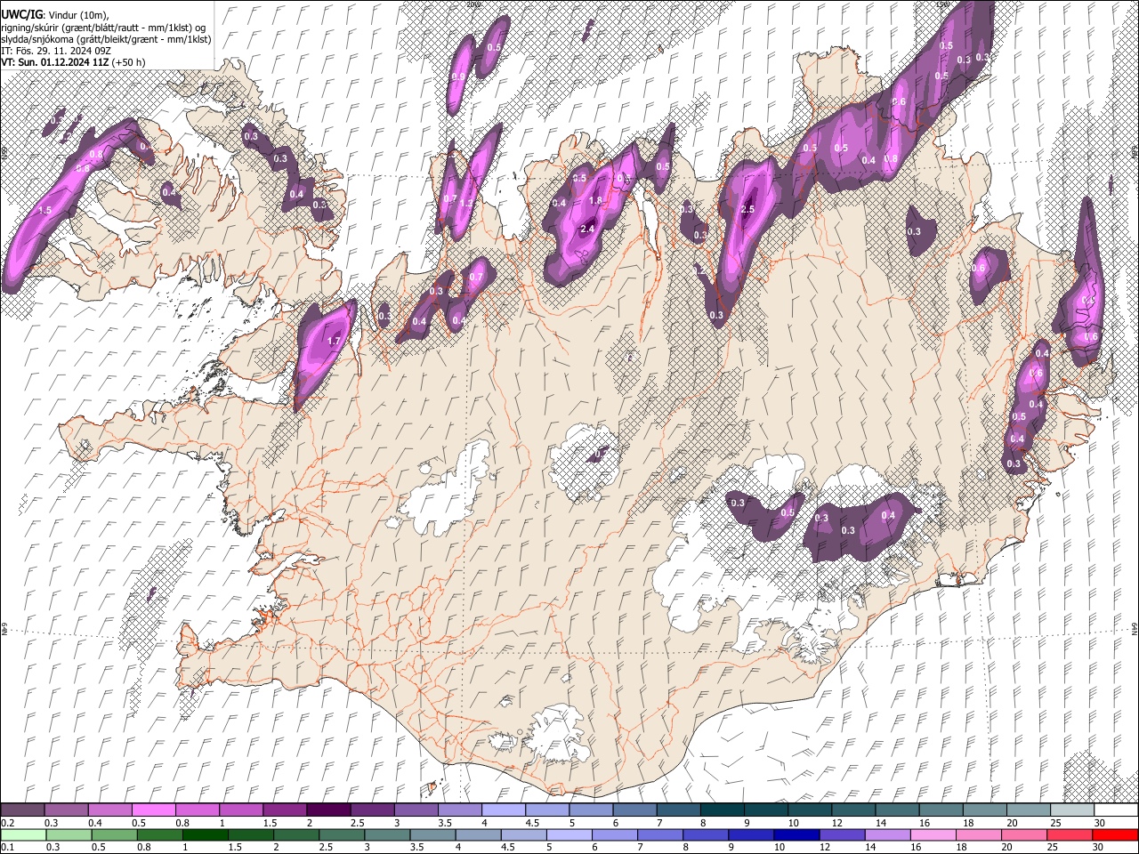Select the light lavender swatch labeled 4 in upper legend

coord(503,810)
